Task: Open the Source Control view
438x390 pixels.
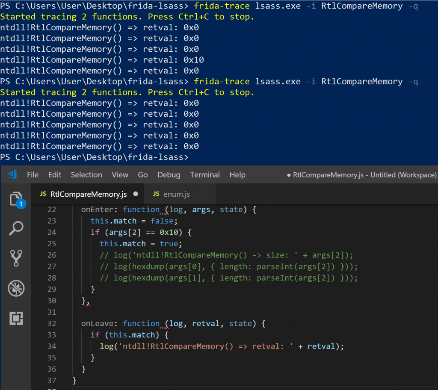Action: pos(16,258)
